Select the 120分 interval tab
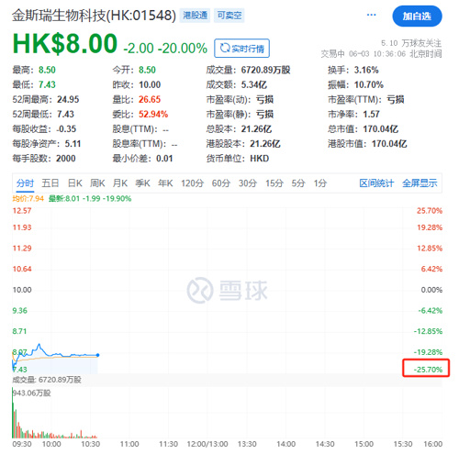 click(192, 183)
